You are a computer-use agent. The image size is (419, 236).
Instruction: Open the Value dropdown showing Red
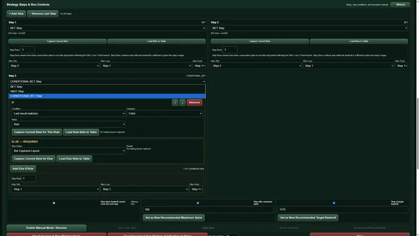(x=68, y=124)
